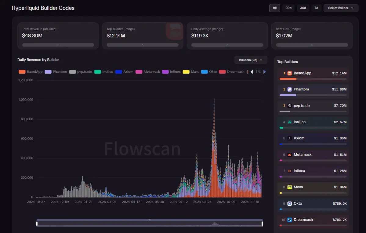Click the $48.80M total revenue value
The width and height of the screenshot is (366, 233).
tap(32, 36)
